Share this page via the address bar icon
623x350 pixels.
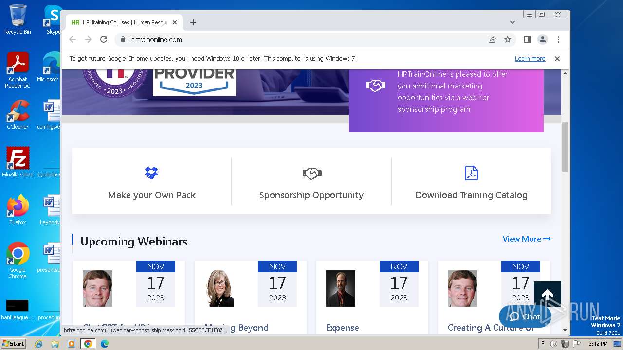pos(492,39)
